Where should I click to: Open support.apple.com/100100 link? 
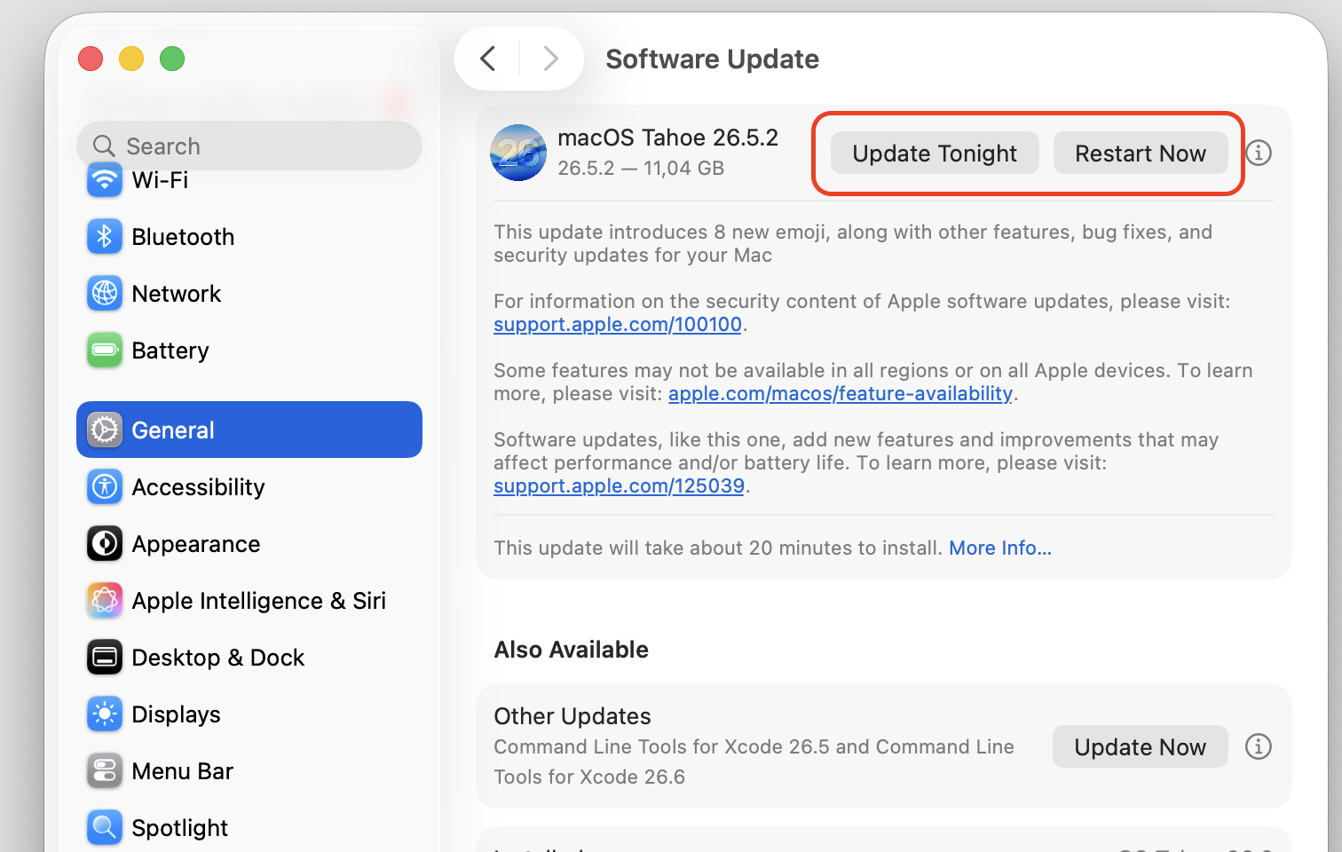pyautogui.click(x=618, y=325)
